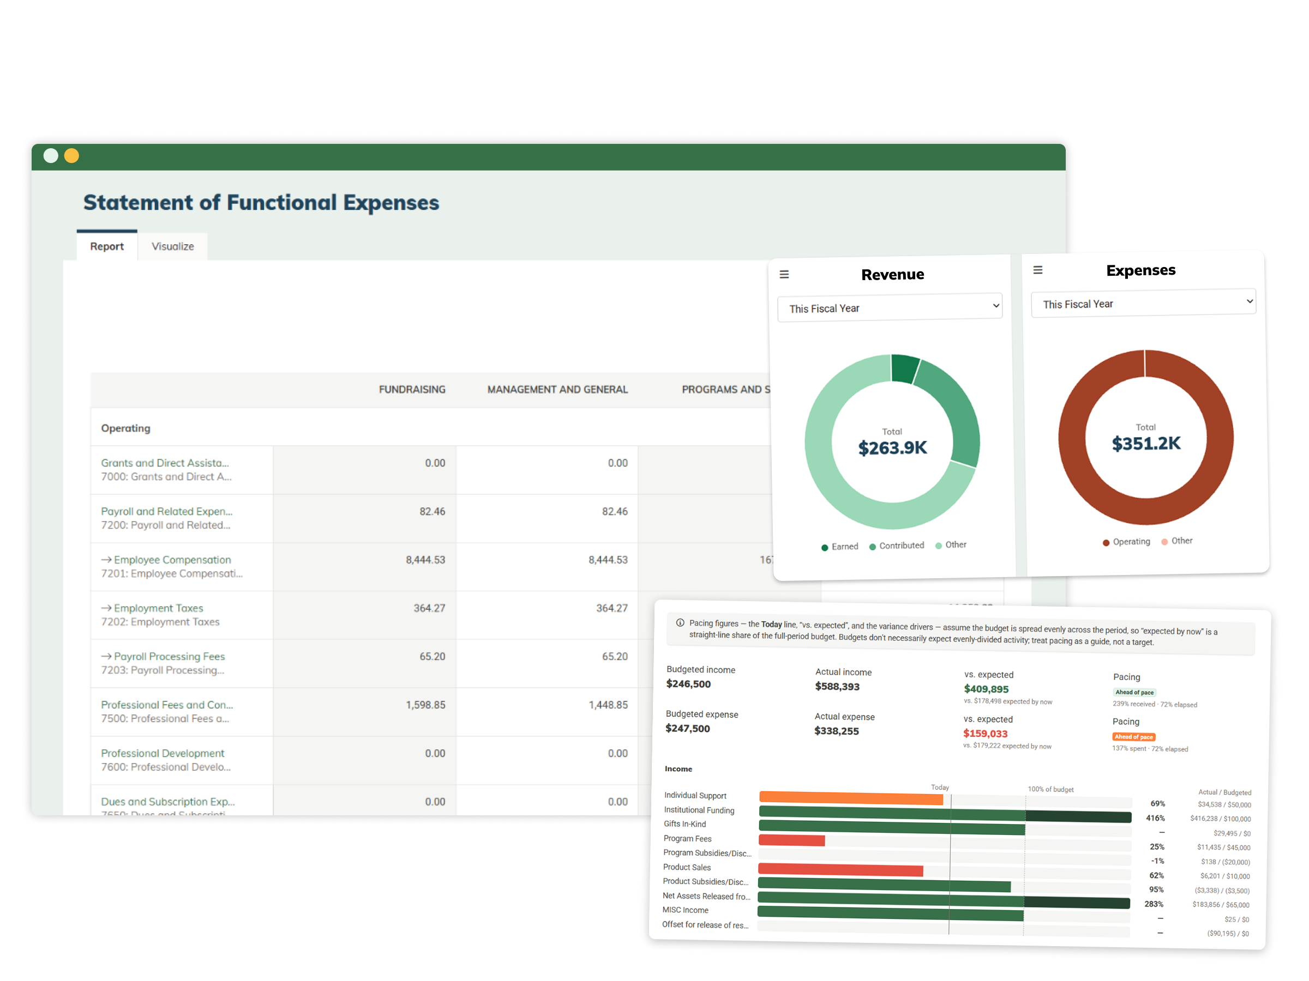
Task: Open the Dues and Subscription Expenses link
Action: (168, 802)
